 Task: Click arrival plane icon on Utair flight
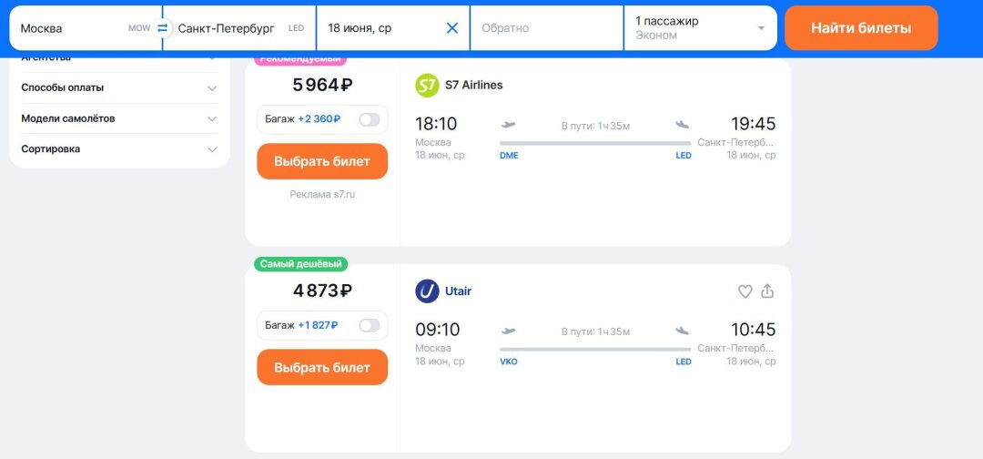point(683,331)
